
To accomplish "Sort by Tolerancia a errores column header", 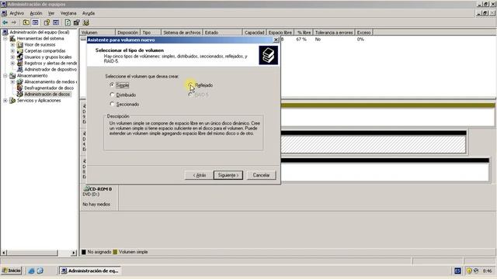I will 334,33.
